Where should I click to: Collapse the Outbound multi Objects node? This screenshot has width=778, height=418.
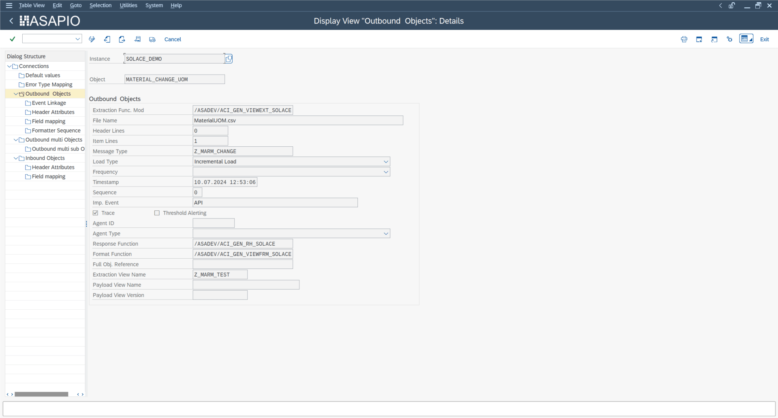point(16,140)
